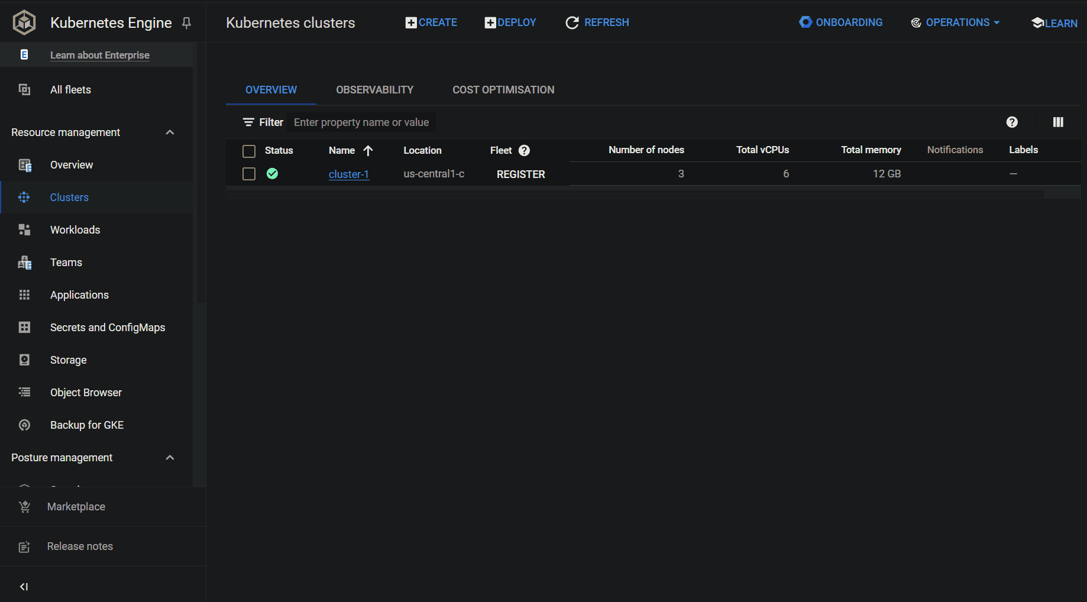This screenshot has height=602, width=1087.
Task: Open cluster-1 details link
Action: 348,174
